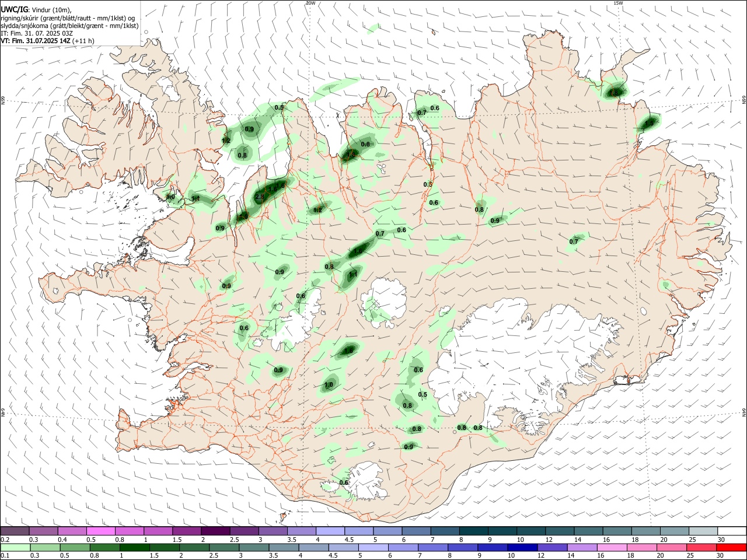Viewport: 747px width, 560px height.
Task: Click the 'VT: Fim. 31.07.2025 14Z (+11 h)' line
Action: 47,41
